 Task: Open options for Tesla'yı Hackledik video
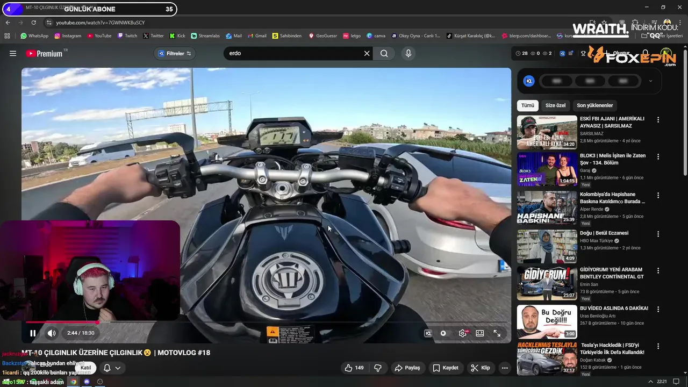tap(658, 346)
